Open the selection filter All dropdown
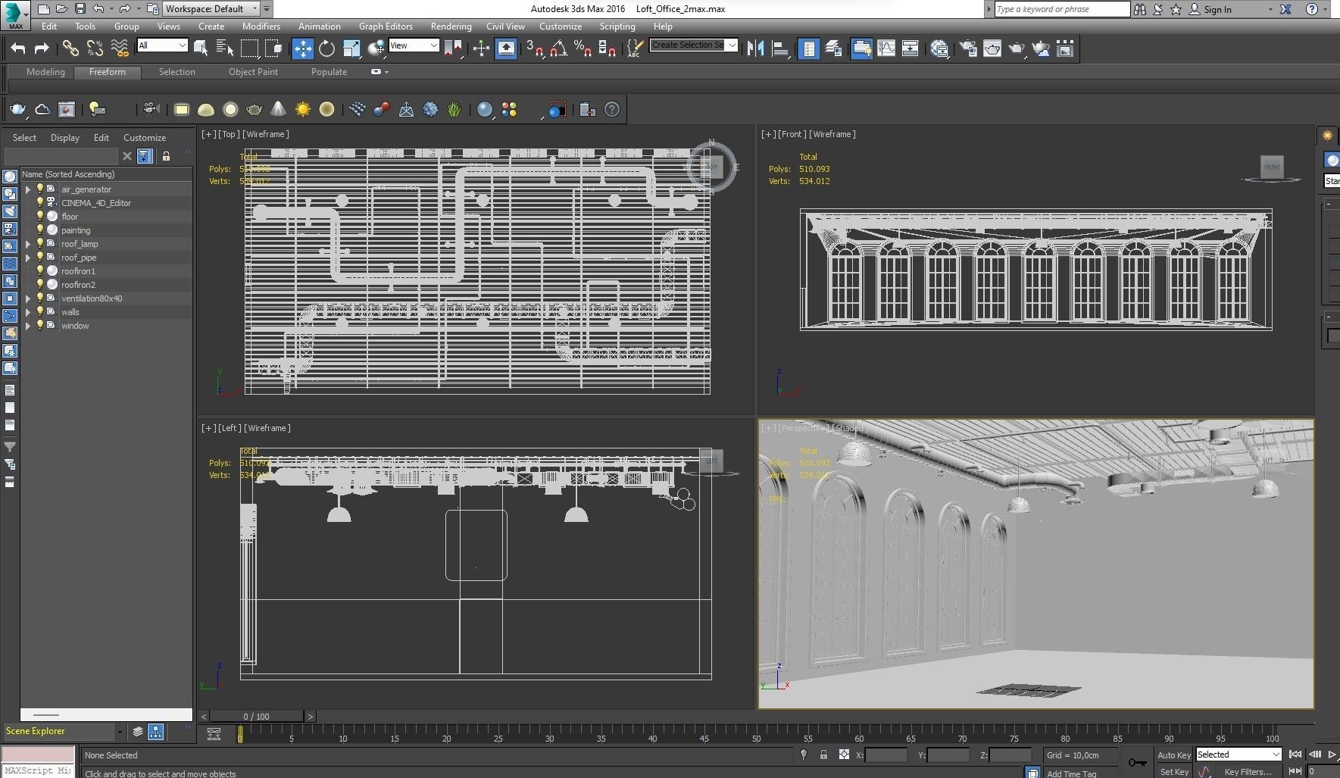The width and height of the screenshot is (1340, 778). [162, 45]
